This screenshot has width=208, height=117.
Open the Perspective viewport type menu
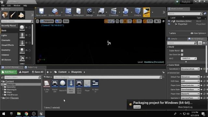(47, 21)
